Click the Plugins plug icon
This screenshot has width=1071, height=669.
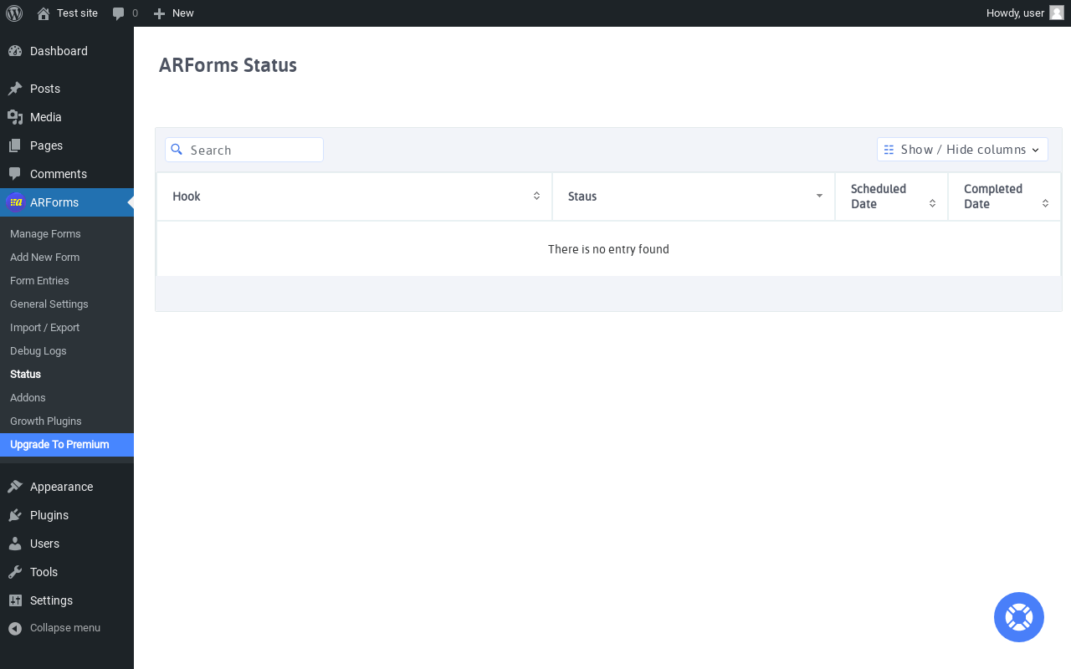coord(15,515)
